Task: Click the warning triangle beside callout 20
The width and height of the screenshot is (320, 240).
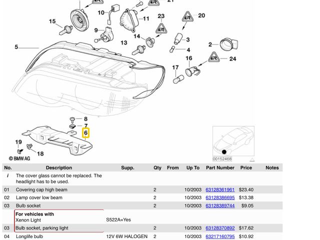Action: (x=188, y=16)
